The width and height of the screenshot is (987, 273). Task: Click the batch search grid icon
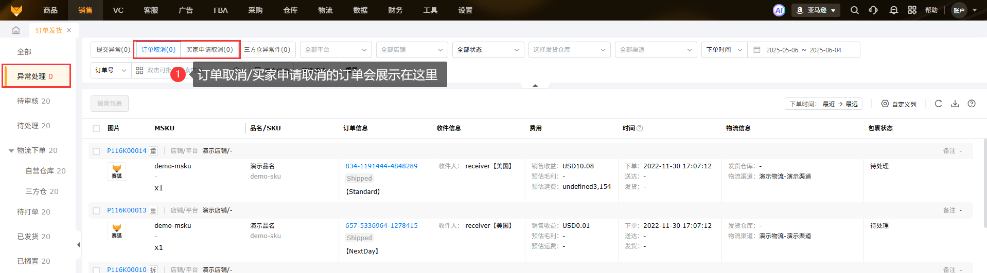coord(139,70)
